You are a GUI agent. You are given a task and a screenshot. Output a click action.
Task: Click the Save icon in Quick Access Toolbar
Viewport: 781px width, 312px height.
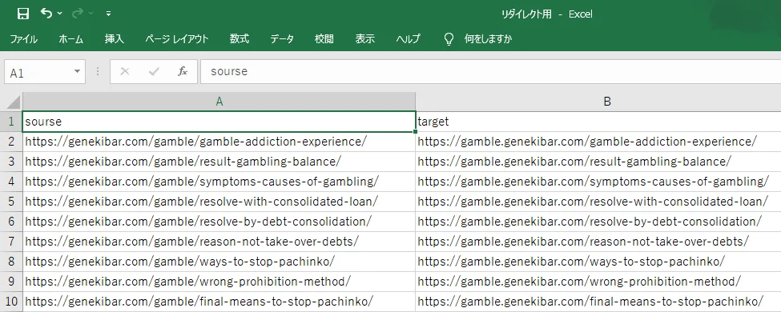(23, 14)
